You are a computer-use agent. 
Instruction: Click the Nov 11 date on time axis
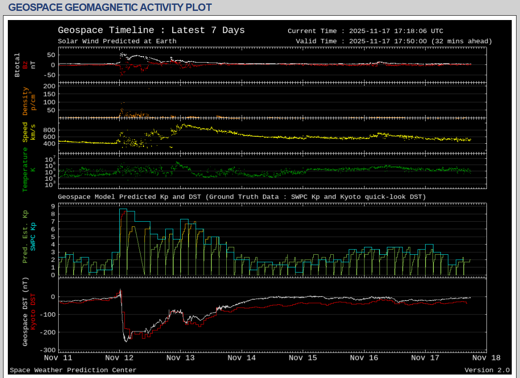click(x=58, y=358)
